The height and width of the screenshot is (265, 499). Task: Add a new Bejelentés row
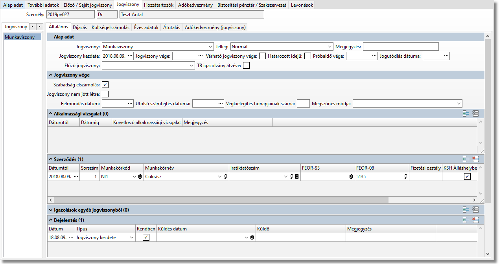pyautogui.click(x=466, y=220)
